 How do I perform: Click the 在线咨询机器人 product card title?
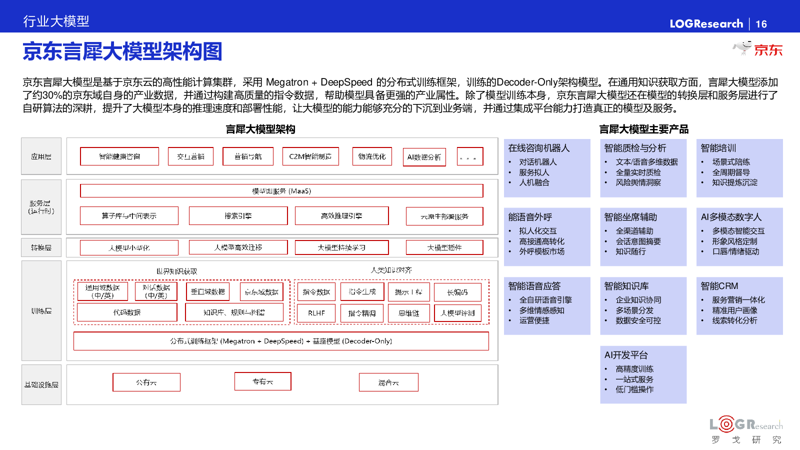[538, 148]
